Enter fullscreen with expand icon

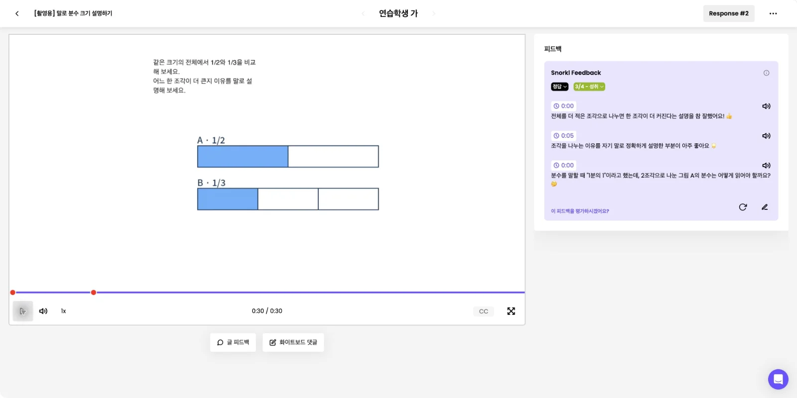pos(511,311)
